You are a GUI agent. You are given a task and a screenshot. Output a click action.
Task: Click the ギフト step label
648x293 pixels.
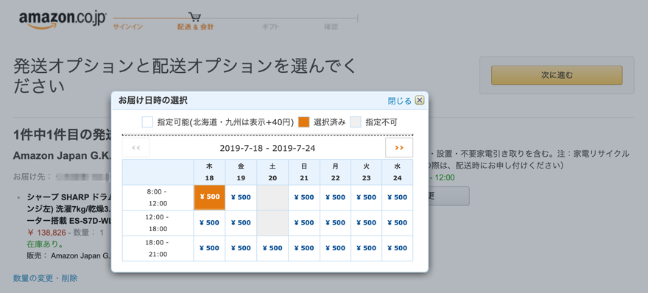click(x=271, y=27)
